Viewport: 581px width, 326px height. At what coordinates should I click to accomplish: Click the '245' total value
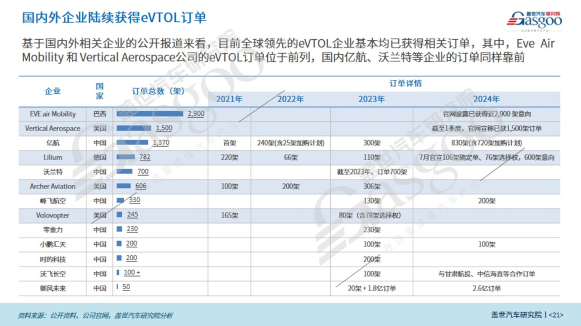pos(132,214)
